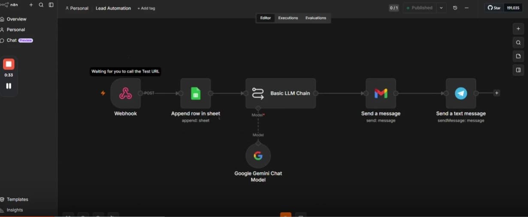
Task: Click the n8n logo in sidebar
Action: pos(9,5)
